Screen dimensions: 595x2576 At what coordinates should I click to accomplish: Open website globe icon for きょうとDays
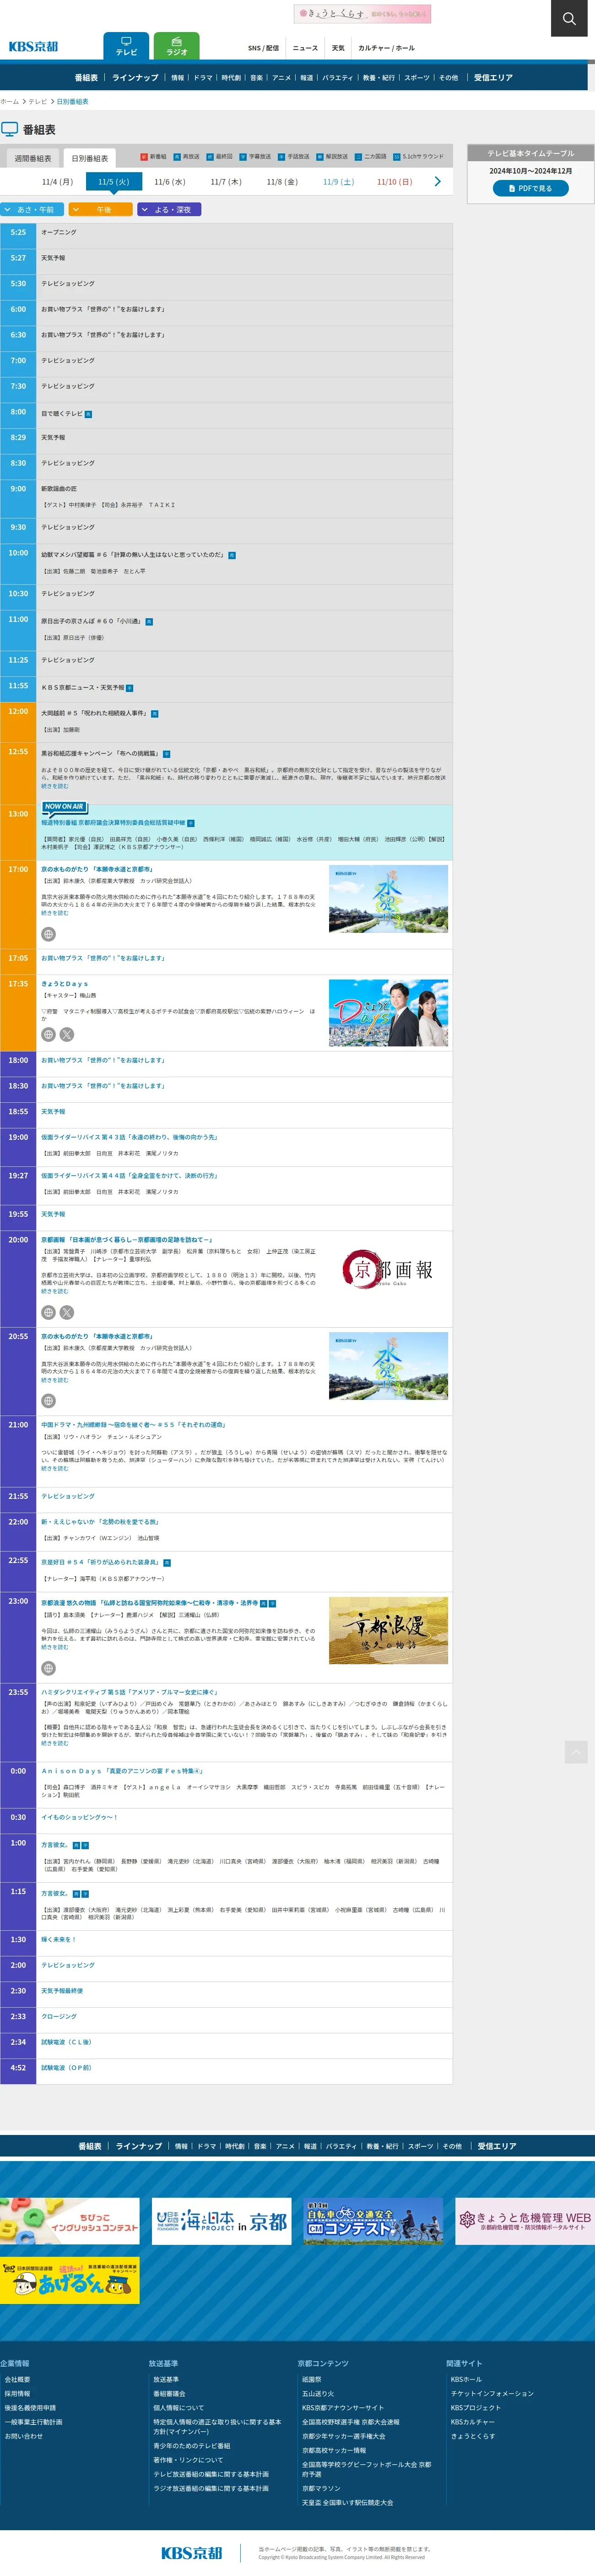[48, 1035]
